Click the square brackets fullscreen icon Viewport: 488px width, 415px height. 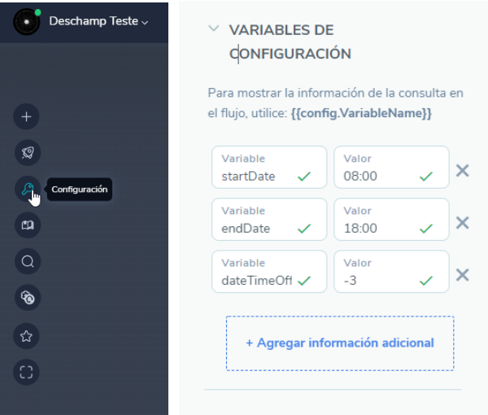[x=27, y=372]
